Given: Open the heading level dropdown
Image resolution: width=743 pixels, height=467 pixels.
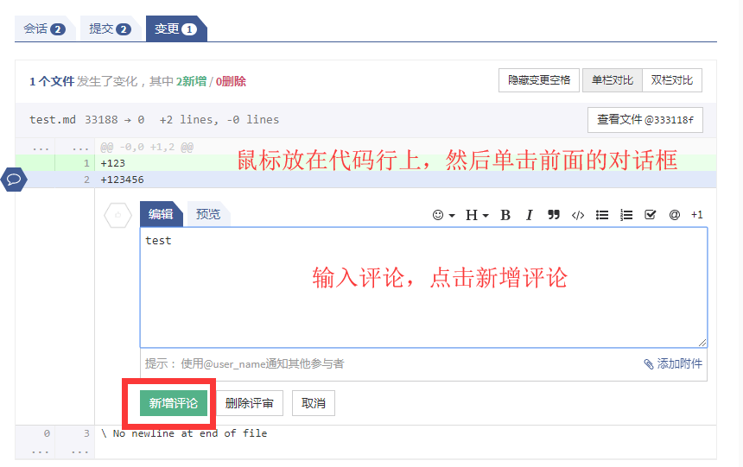Looking at the screenshot, I should click(477, 215).
